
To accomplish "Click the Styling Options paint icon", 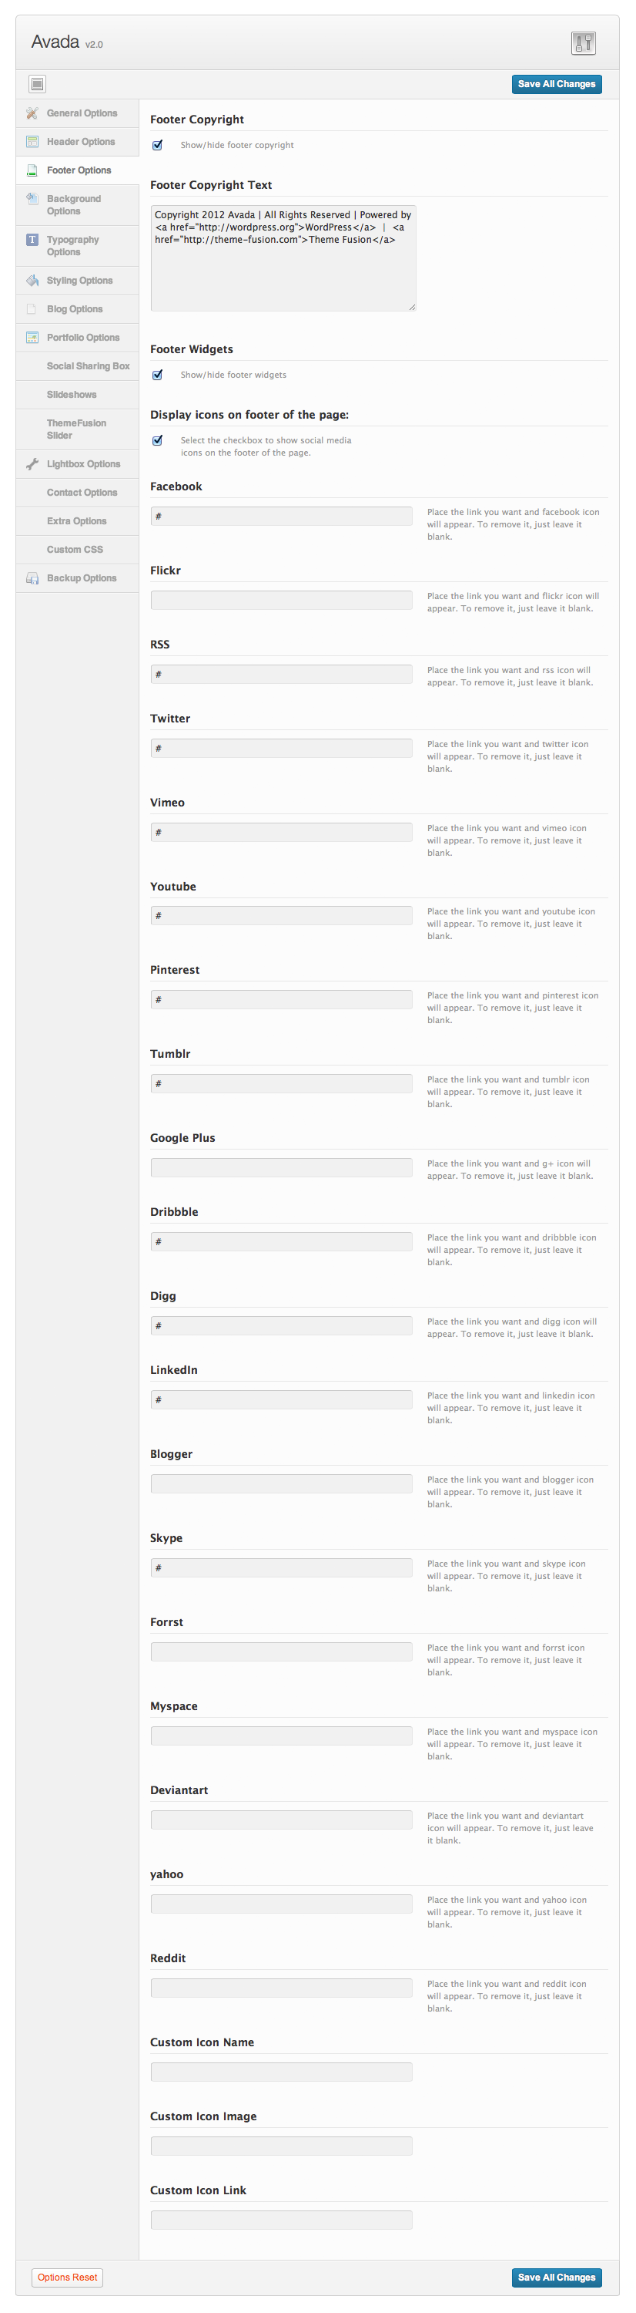I will point(32,281).
